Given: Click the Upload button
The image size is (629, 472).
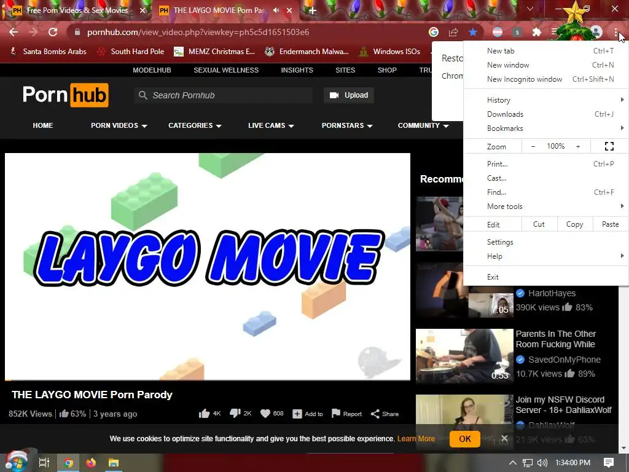Looking at the screenshot, I should [349, 95].
